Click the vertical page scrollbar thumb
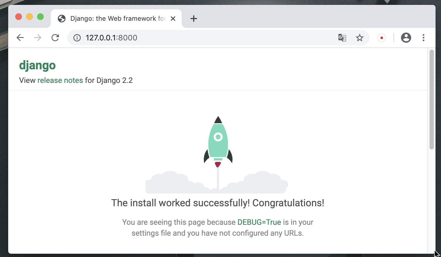 coord(431,100)
